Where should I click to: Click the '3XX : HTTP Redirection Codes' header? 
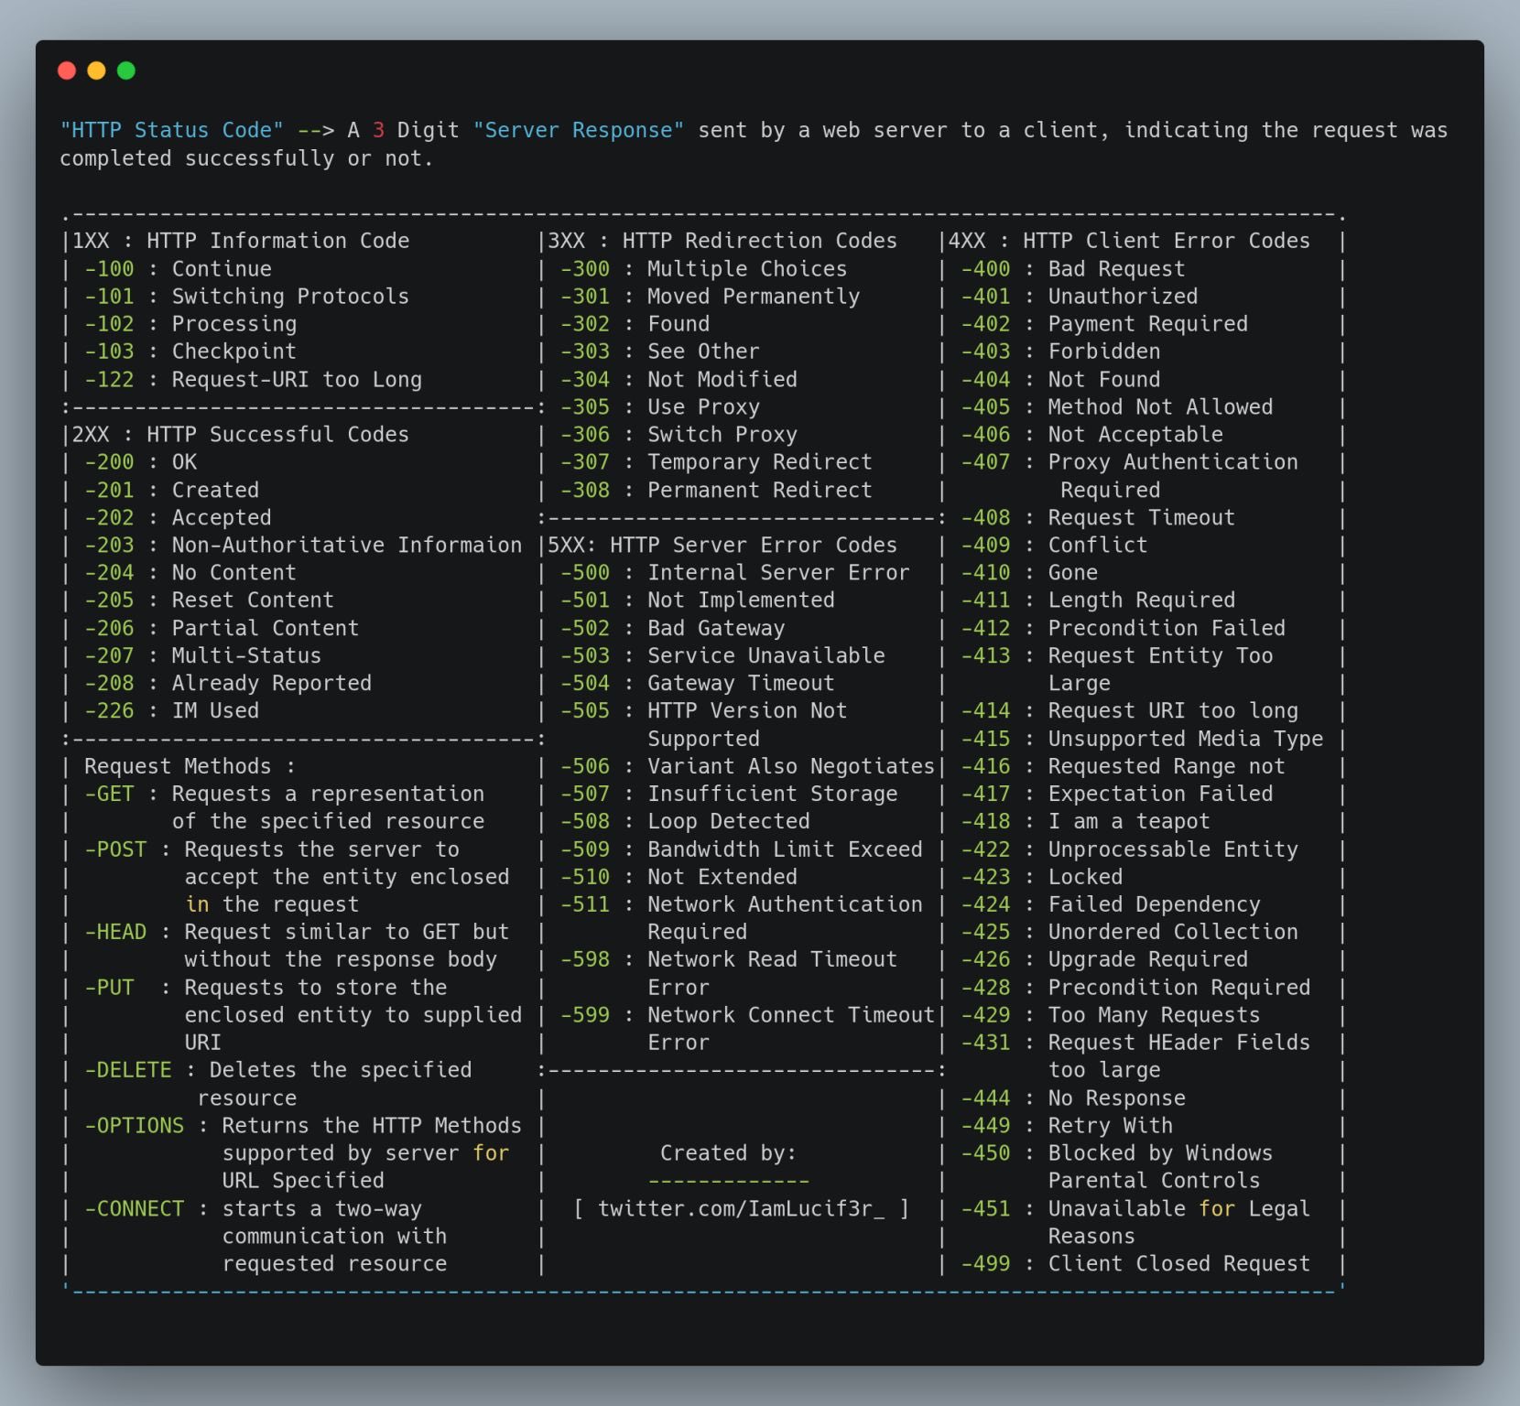click(720, 240)
